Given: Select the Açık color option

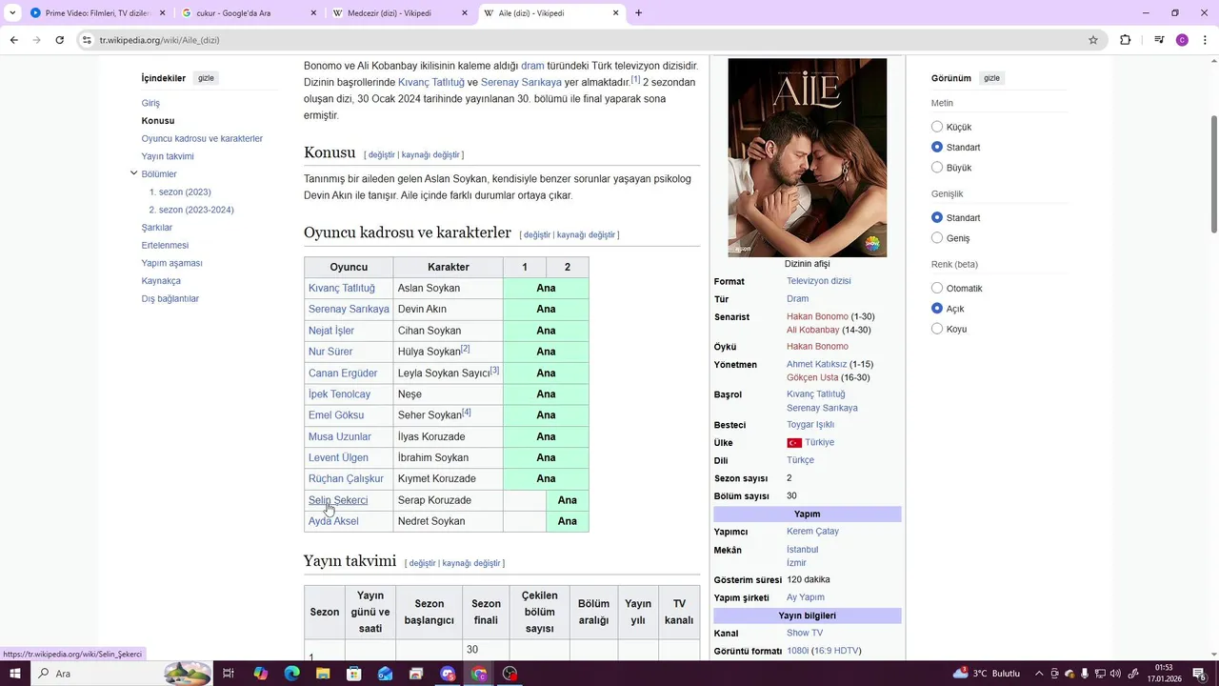Looking at the screenshot, I should (937, 309).
